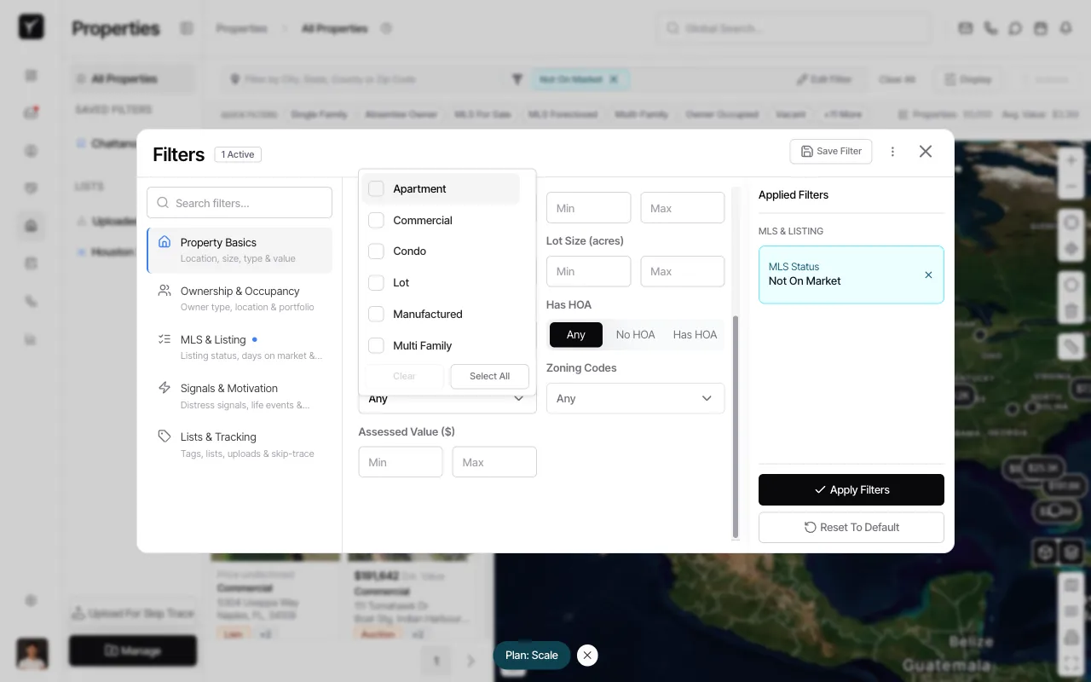Click the search icon in the filter search field
This screenshot has width=1091, height=682.
(x=162, y=202)
